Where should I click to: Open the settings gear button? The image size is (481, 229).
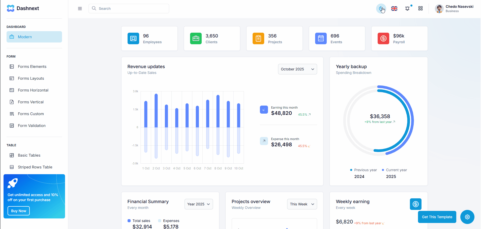click(x=467, y=217)
